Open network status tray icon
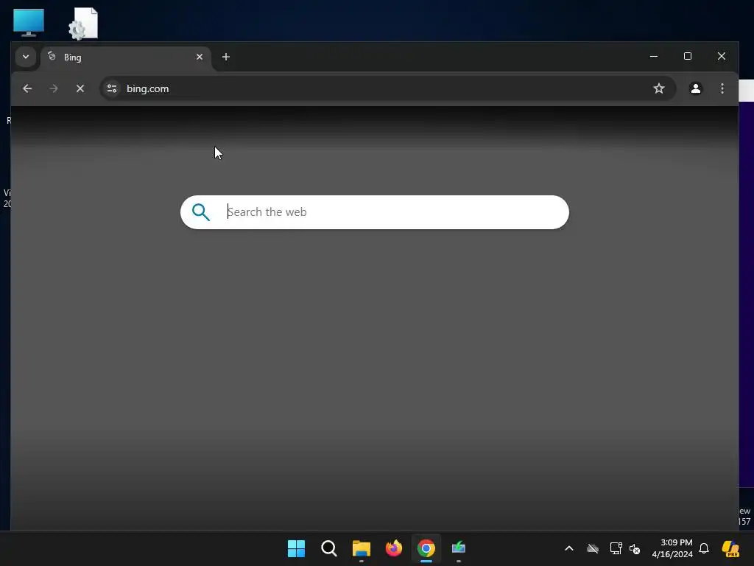 (x=616, y=548)
